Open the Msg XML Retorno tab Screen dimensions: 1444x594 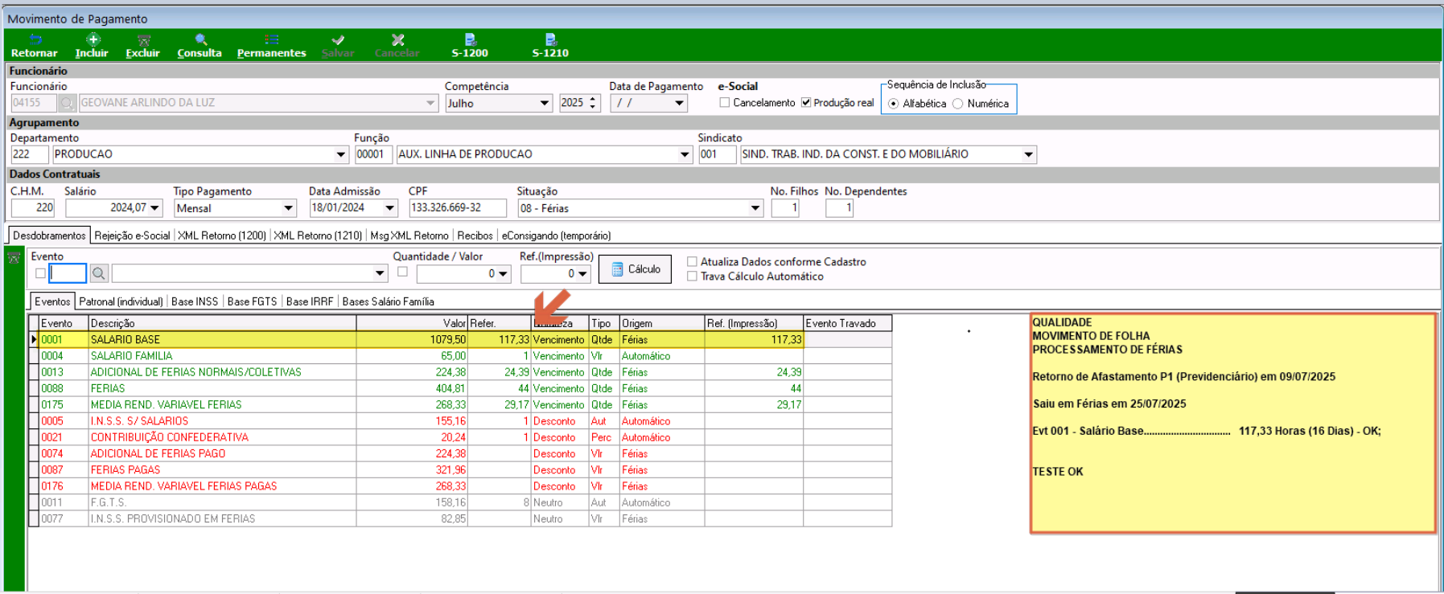[x=409, y=236]
